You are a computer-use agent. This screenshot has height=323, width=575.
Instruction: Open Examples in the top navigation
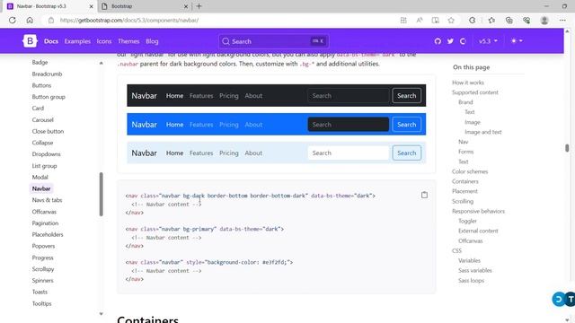tap(77, 41)
